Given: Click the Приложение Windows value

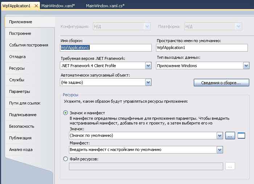Looking at the screenshot, I should pyautogui.click(x=177, y=66).
